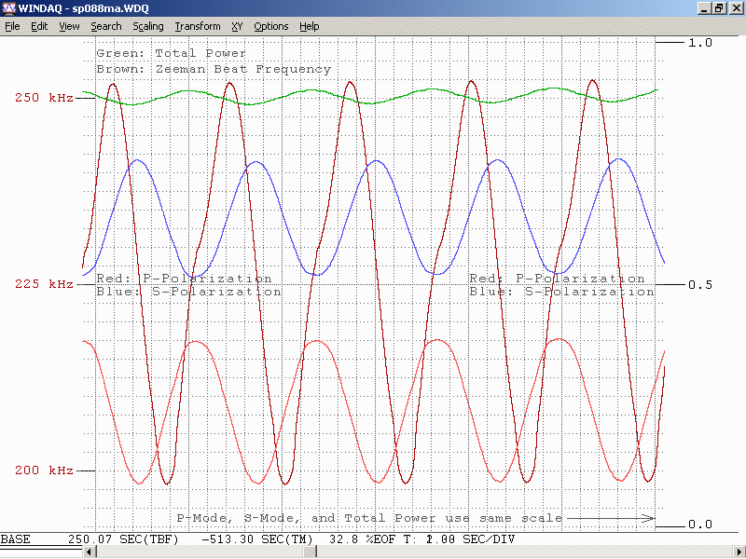Click the BASE label in status bar
Viewport: 746px width, 559px height.
pyautogui.click(x=16, y=540)
